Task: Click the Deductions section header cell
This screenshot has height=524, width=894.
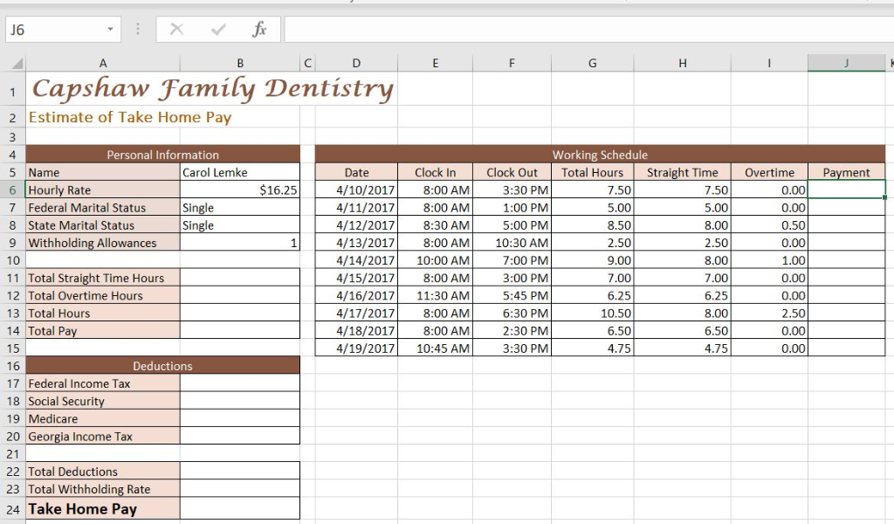Action: pos(162,365)
